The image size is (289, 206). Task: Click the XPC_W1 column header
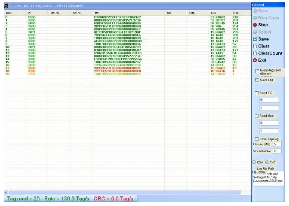[x=59, y=13]
